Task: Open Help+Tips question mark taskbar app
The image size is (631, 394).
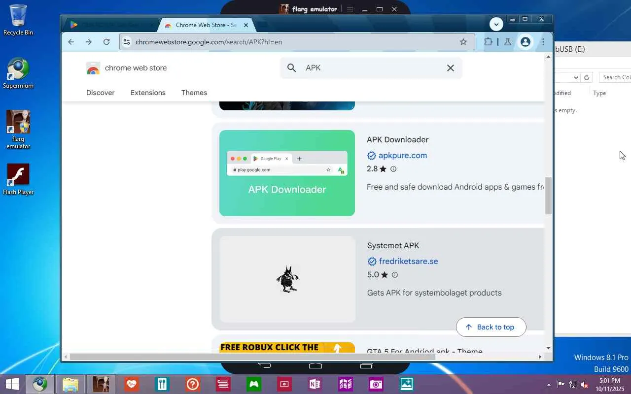Action: tap(193, 384)
